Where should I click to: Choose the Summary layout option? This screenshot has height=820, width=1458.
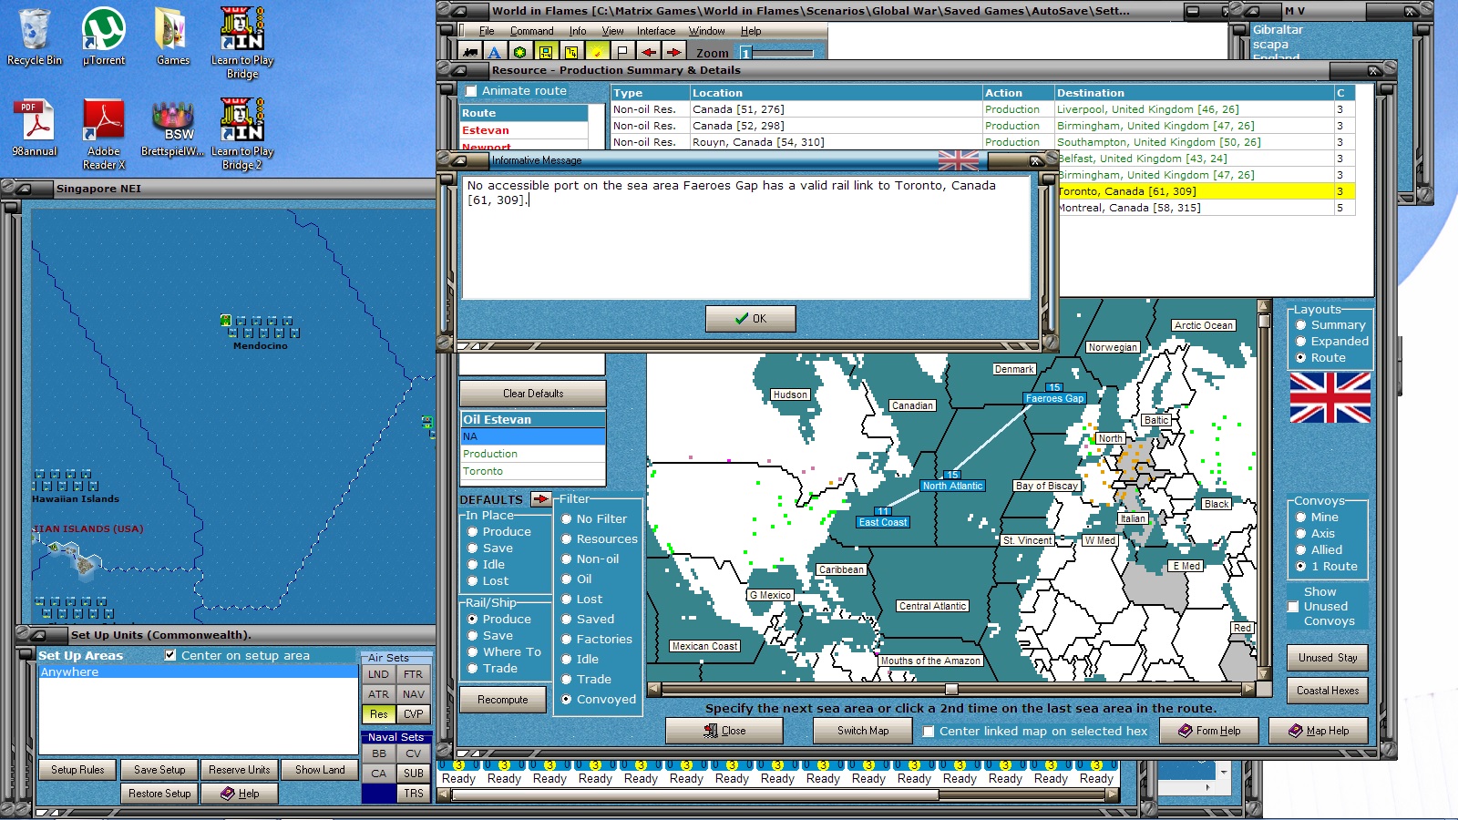[x=1301, y=325]
